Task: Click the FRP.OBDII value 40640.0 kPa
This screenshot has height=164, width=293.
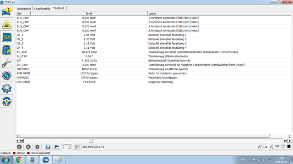Action: [89, 69]
